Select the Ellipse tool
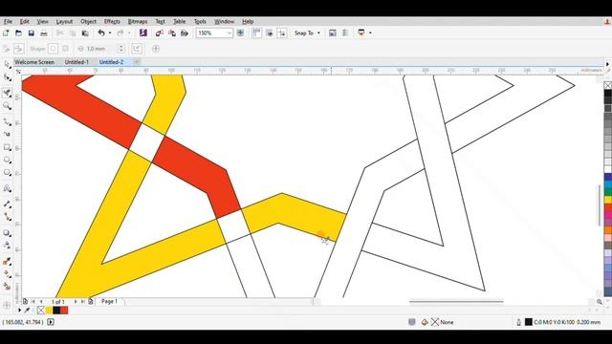 coord(7,160)
